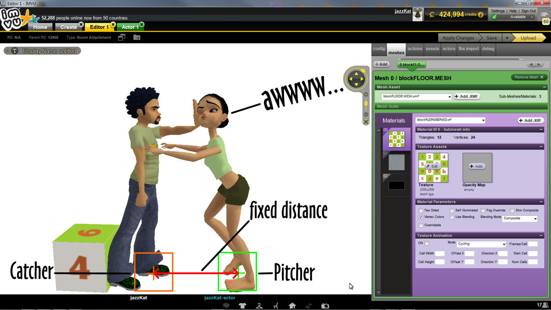The width and height of the screenshot is (551, 310).
Task: Click the zoom out minus on camera control
Action: pyautogui.click(x=366, y=114)
